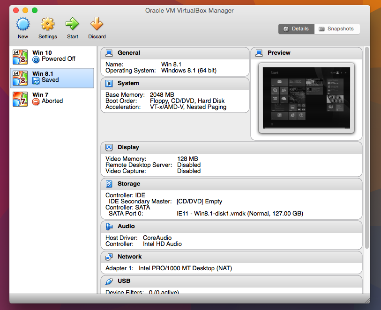Image resolution: width=381 pixels, height=310 pixels.
Task: Open the System section header
Action: (175, 83)
